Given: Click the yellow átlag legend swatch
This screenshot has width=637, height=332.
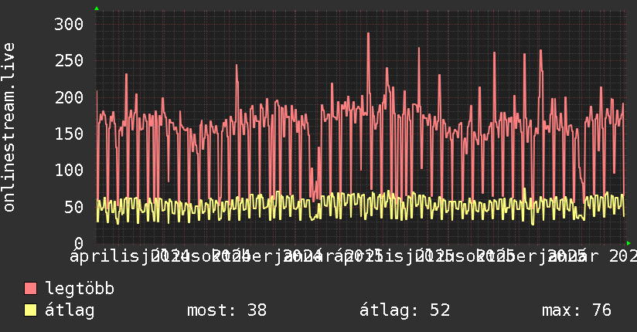Looking at the screenshot, I should coord(30,310).
